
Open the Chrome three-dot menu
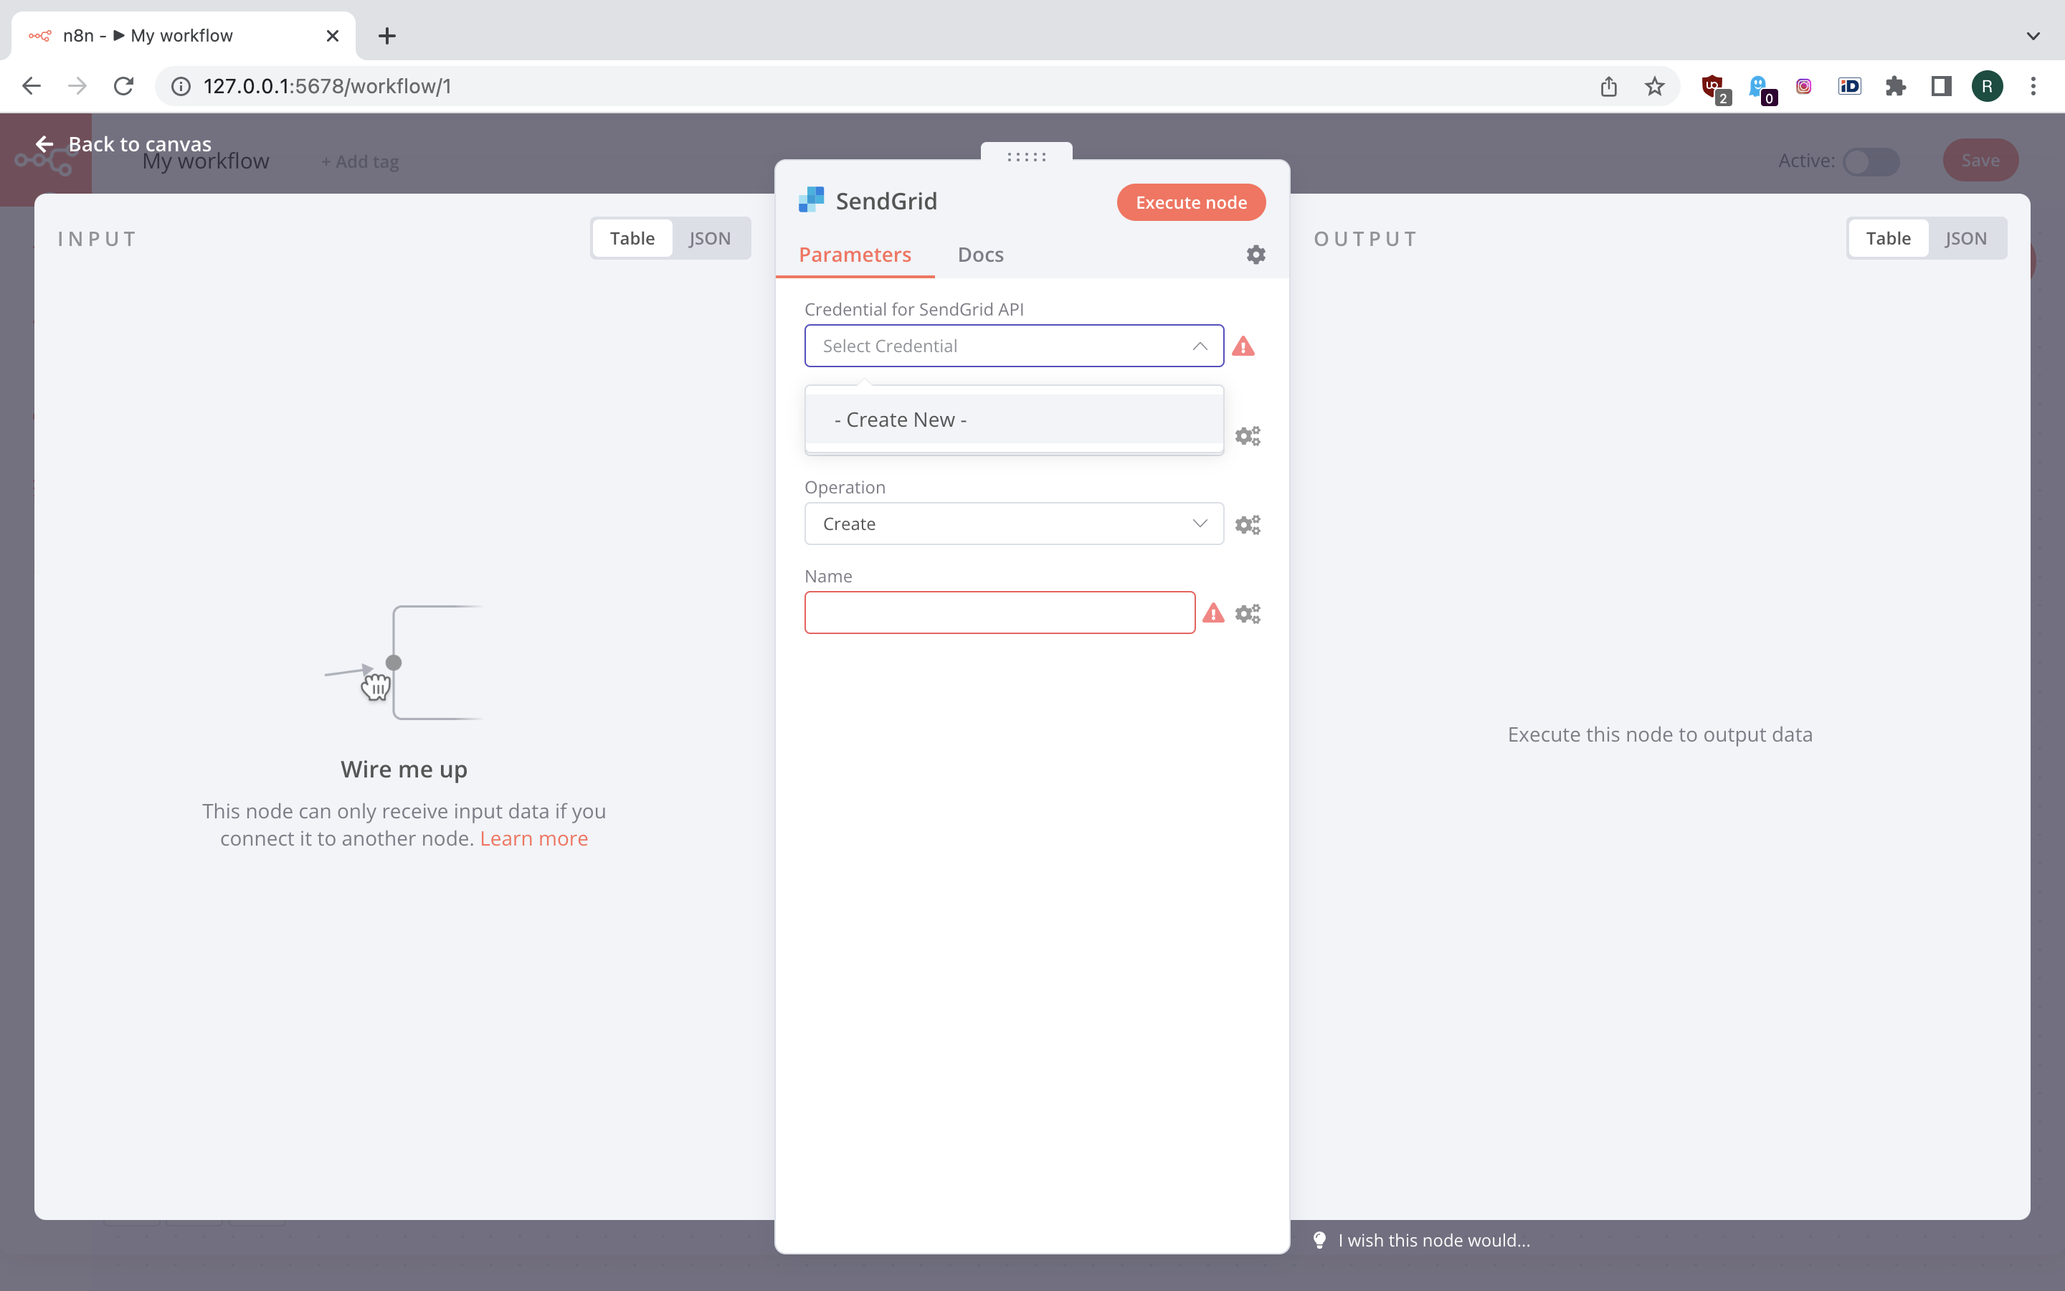2033,86
